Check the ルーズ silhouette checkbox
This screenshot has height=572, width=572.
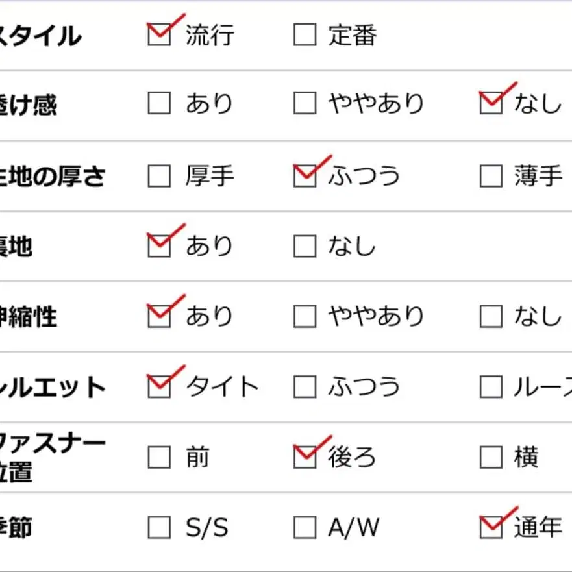pyautogui.click(x=491, y=387)
